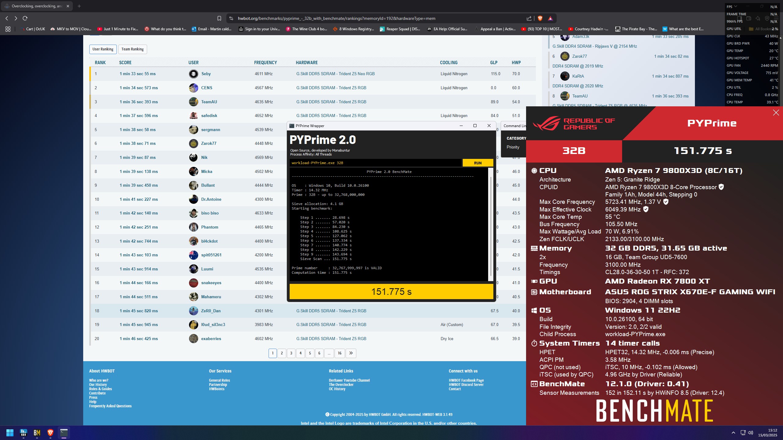Open BenchMate BM taskbar icon
Viewport: 783px width, 440px height.
pos(37,433)
